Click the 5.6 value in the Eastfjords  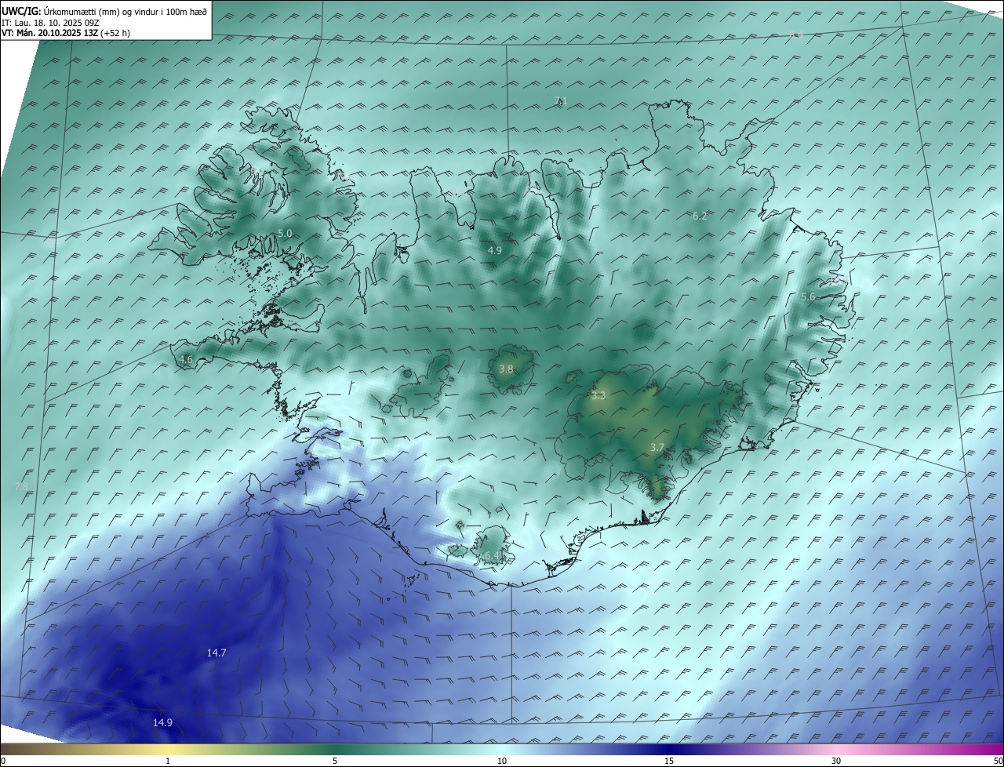pos(808,296)
